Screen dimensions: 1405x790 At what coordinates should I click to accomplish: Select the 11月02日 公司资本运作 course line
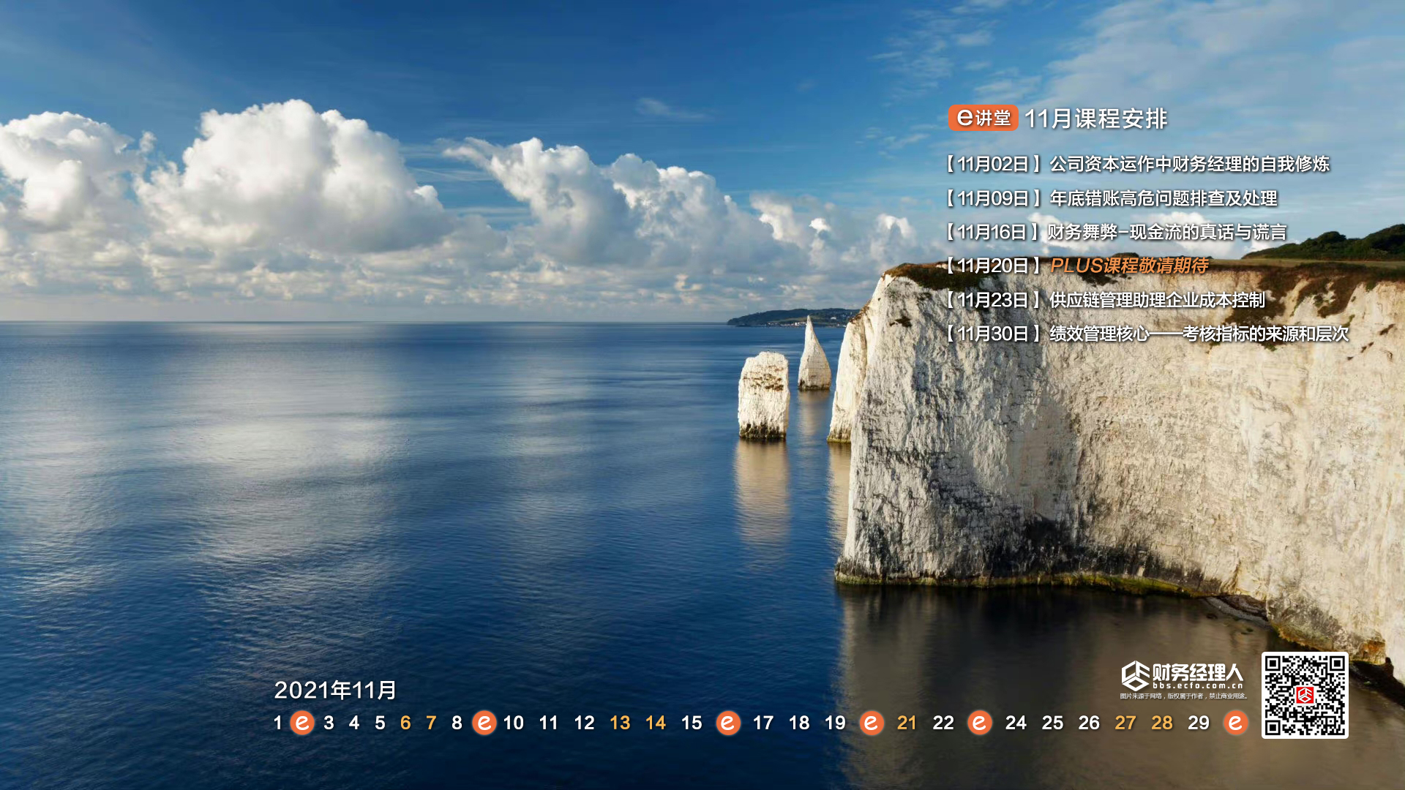1138,164
